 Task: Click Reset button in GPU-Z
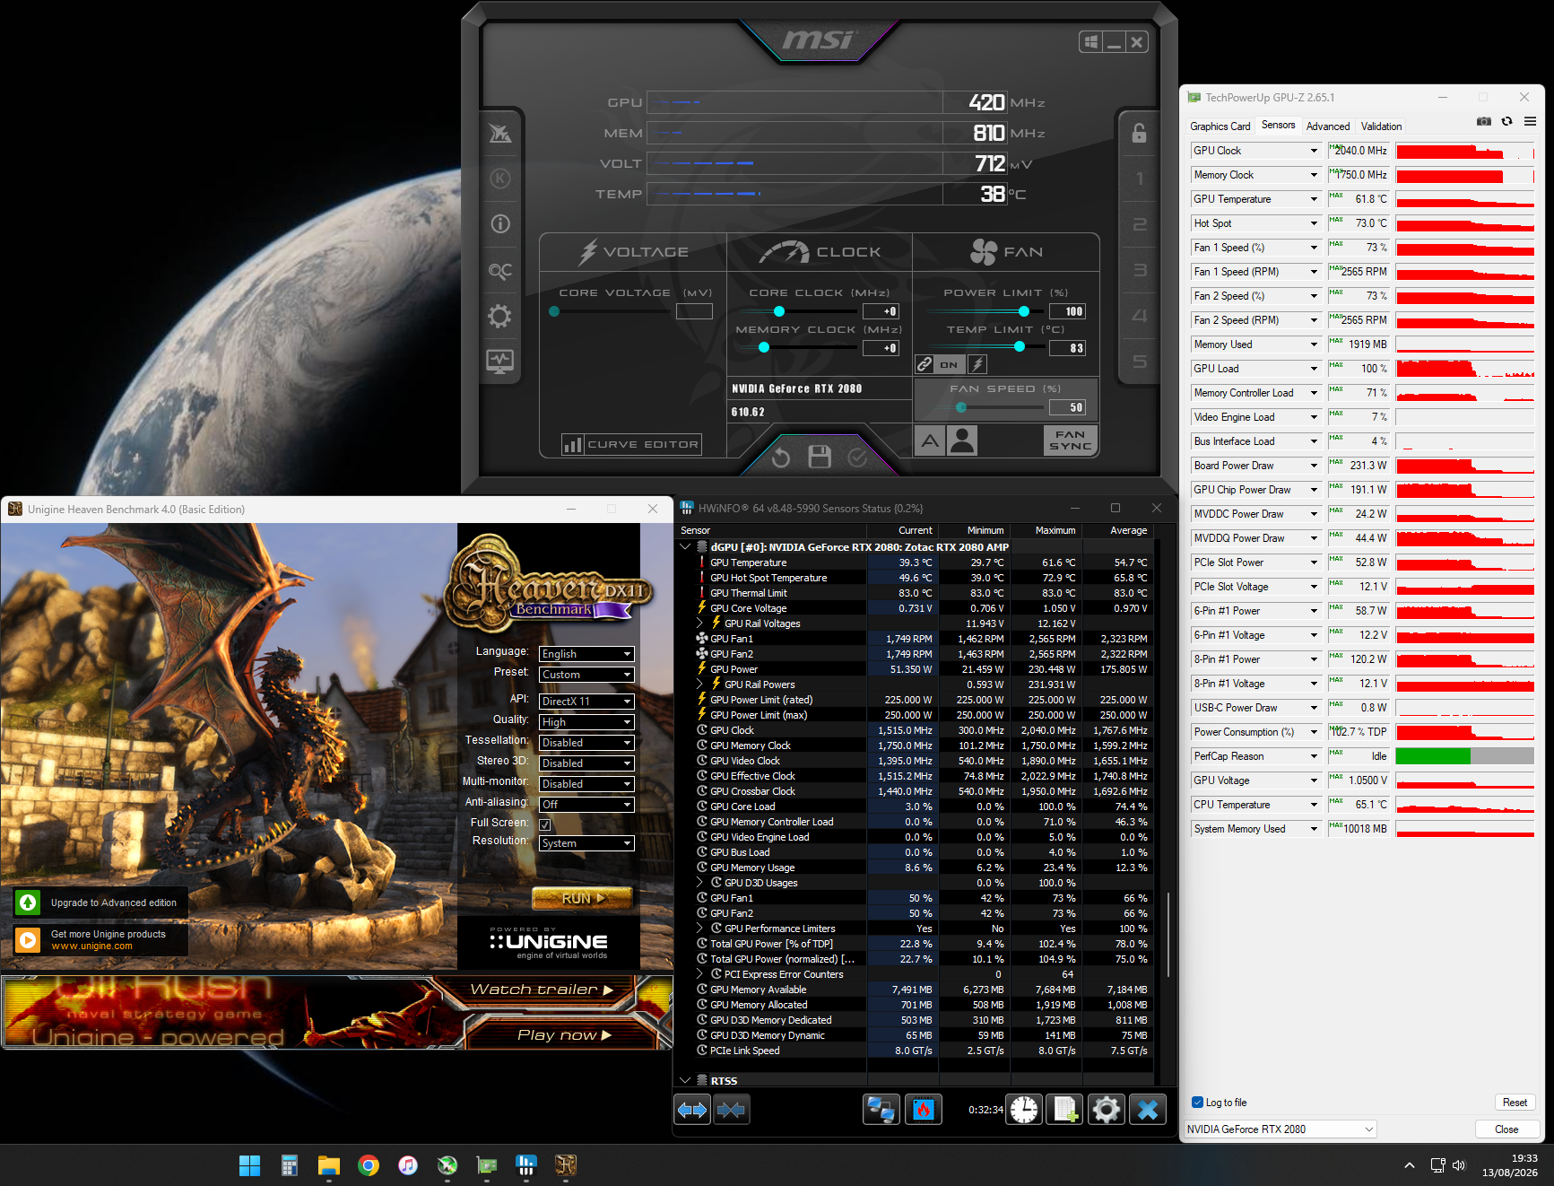[x=1515, y=1103]
